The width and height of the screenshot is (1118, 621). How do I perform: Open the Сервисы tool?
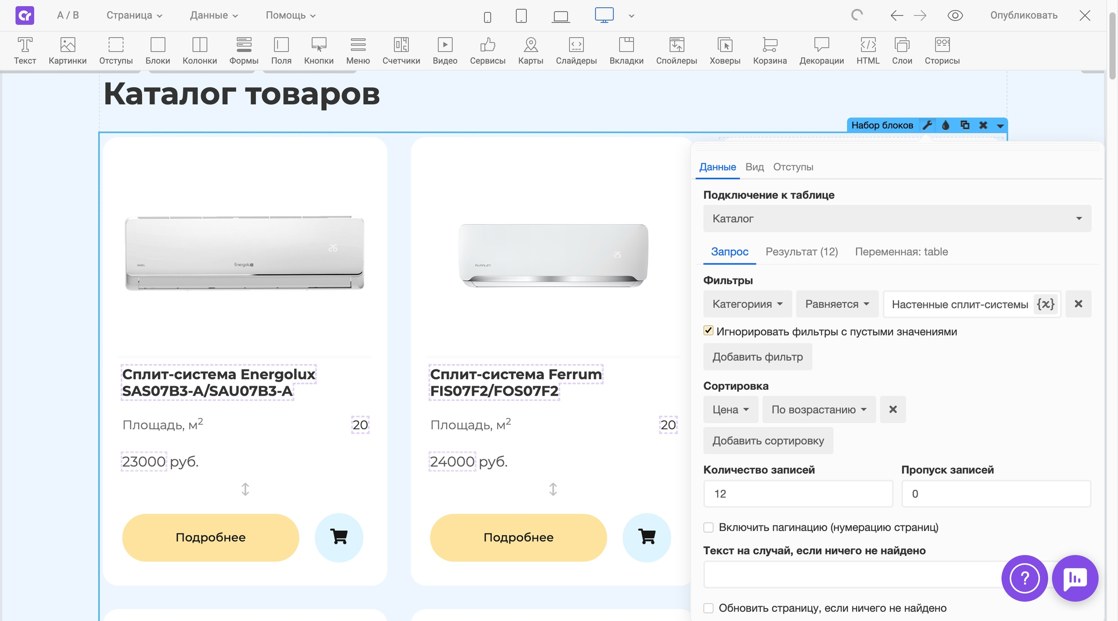click(x=488, y=51)
